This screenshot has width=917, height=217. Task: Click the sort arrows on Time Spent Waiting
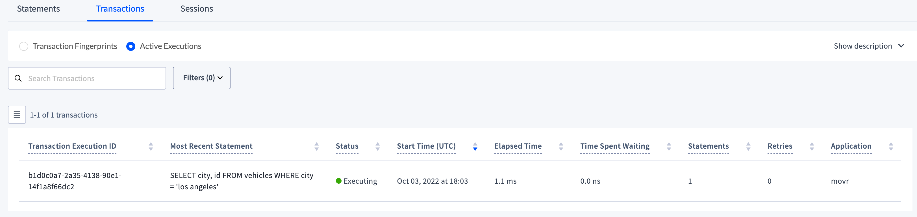[669, 146]
